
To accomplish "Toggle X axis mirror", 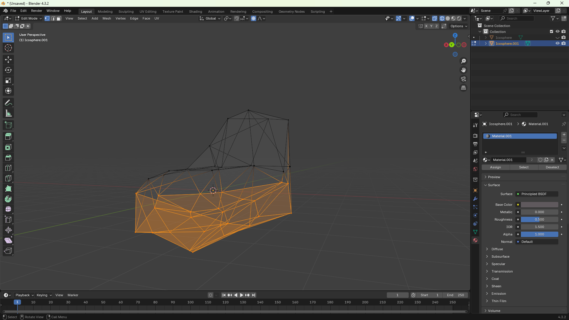I will (x=426, y=26).
